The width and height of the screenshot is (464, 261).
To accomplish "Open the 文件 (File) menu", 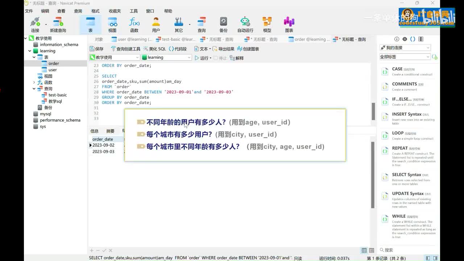I will coord(29,11).
